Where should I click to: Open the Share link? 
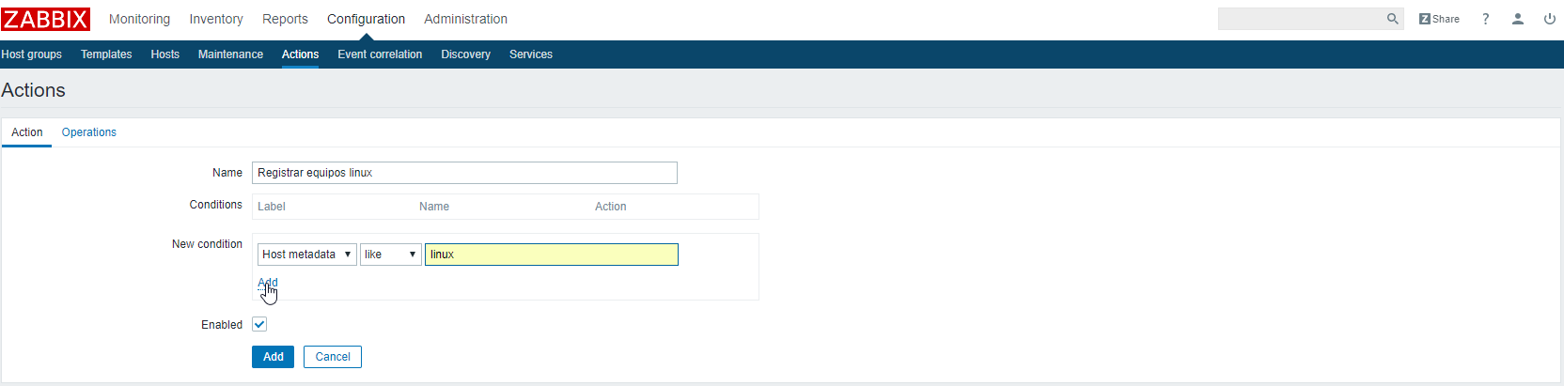pos(1439,19)
